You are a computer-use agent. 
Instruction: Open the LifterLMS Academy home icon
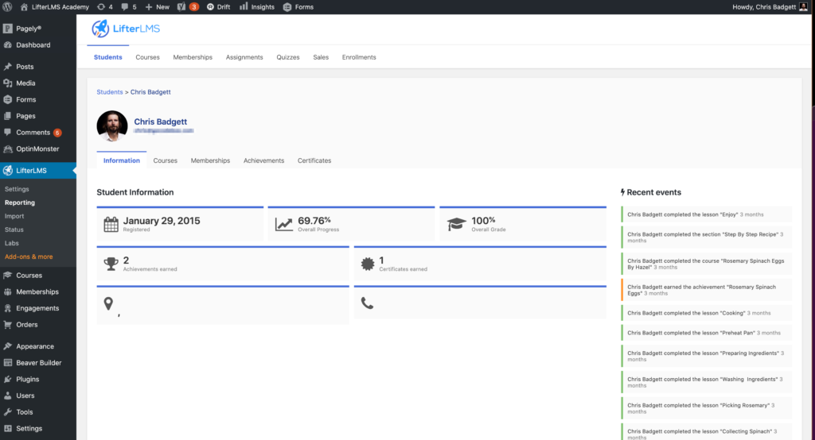[x=24, y=6]
